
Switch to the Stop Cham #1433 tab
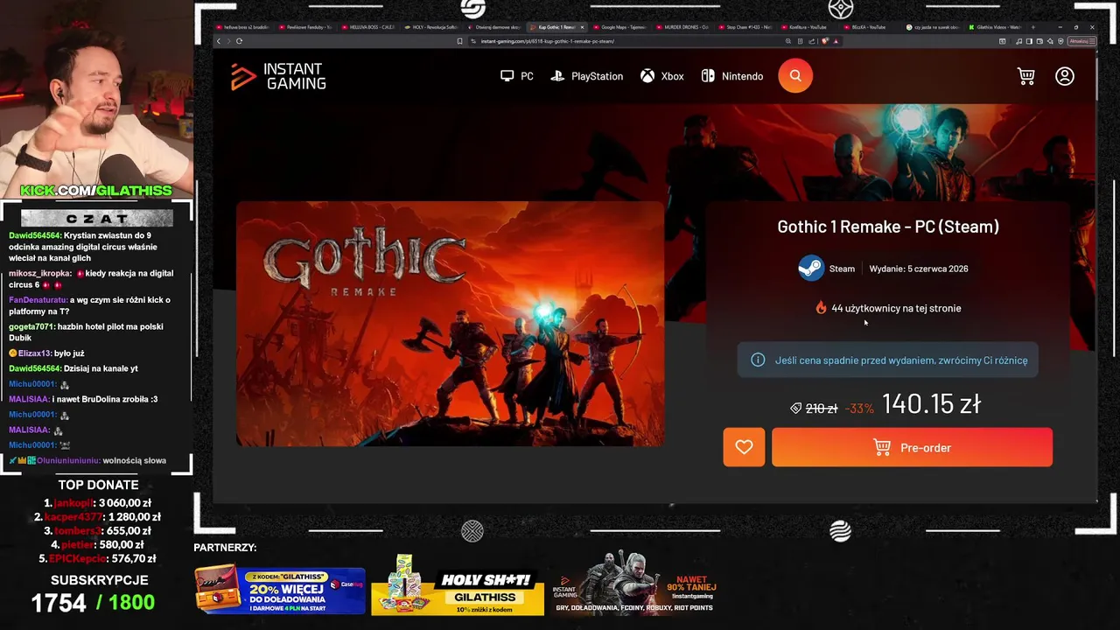tap(747, 27)
